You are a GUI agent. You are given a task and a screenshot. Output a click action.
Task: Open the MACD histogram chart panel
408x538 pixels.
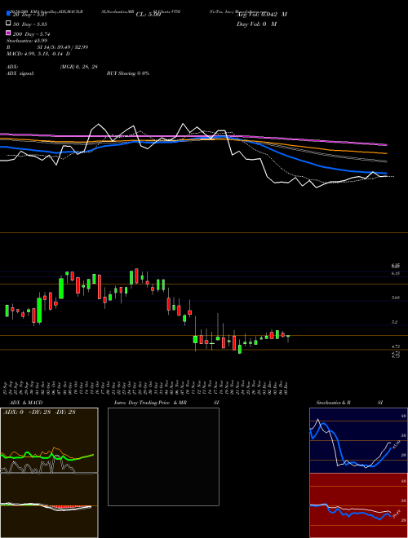(x=49, y=505)
